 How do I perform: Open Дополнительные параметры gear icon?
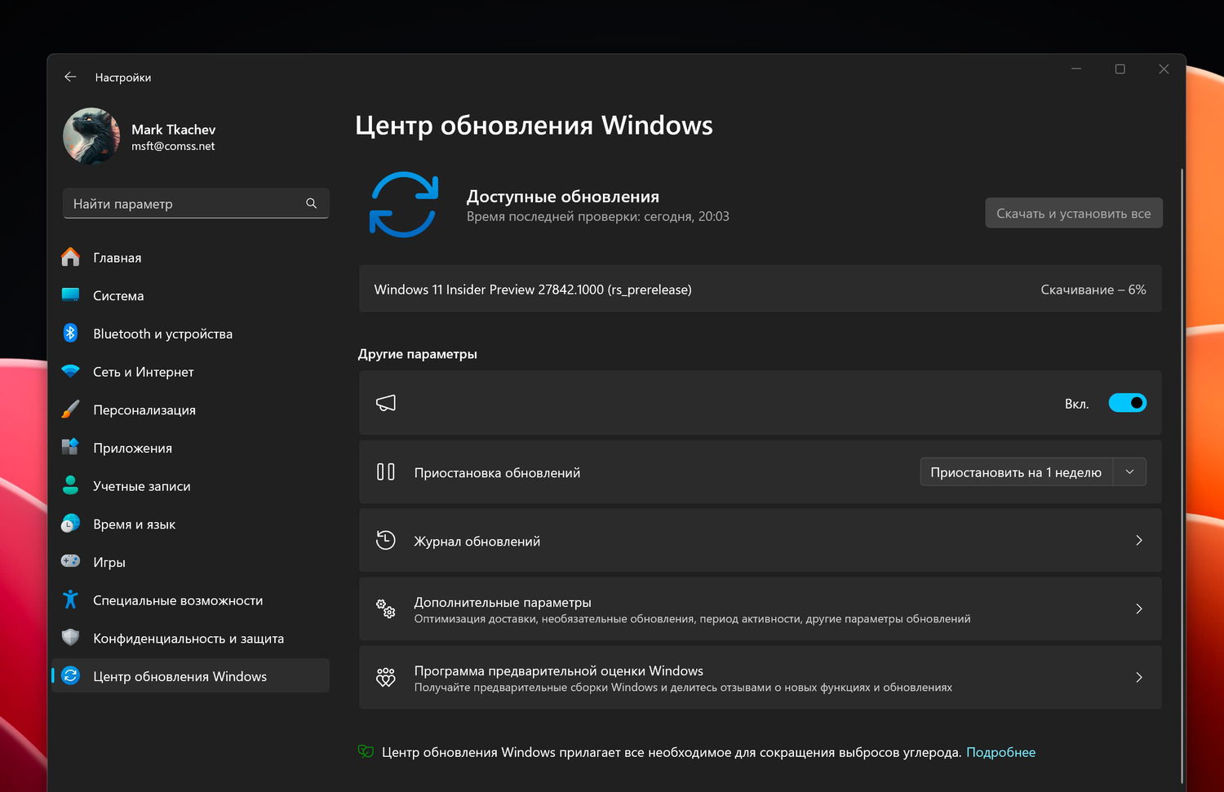[x=385, y=608]
